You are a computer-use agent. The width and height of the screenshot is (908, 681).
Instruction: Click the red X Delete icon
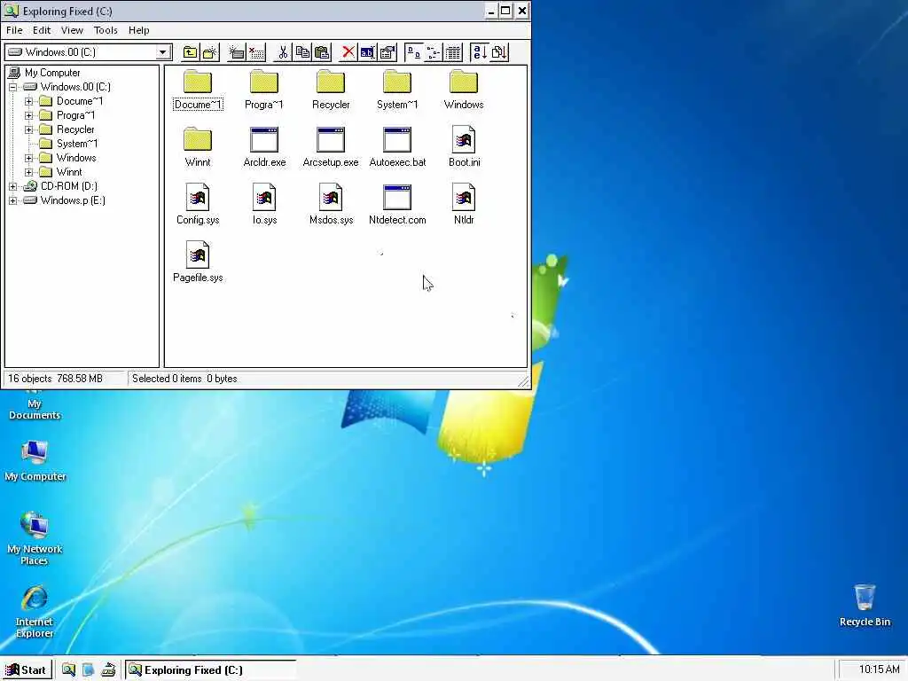(348, 52)
